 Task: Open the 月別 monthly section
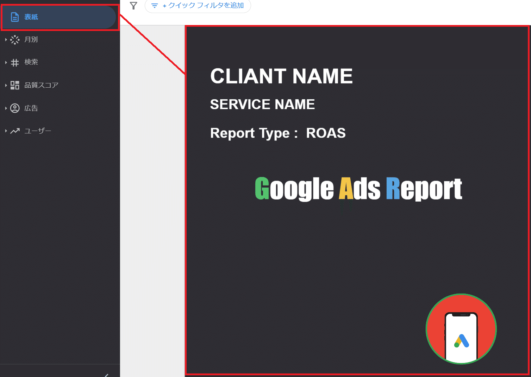coord(31,39)
